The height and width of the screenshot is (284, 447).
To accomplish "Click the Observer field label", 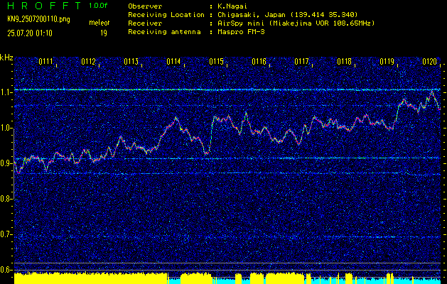I will coord(145,6).
